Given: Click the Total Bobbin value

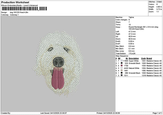Looking at the screenshot, I should [132, 53].
